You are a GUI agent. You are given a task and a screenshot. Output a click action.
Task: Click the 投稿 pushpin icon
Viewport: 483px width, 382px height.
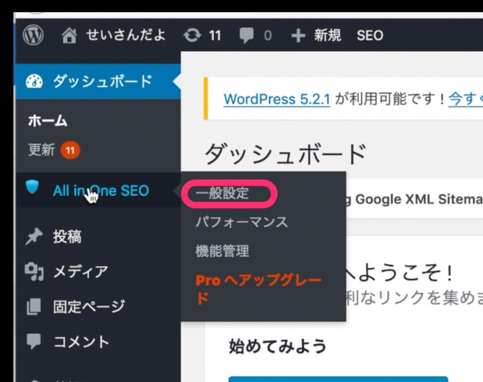coord(33,237)
